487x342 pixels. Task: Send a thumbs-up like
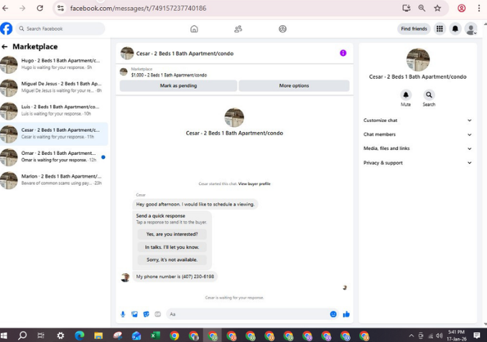point(346,315)
